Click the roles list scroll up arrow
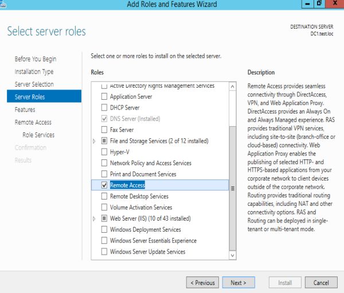This screenshot has height=293, width=344. pos(233,87)
